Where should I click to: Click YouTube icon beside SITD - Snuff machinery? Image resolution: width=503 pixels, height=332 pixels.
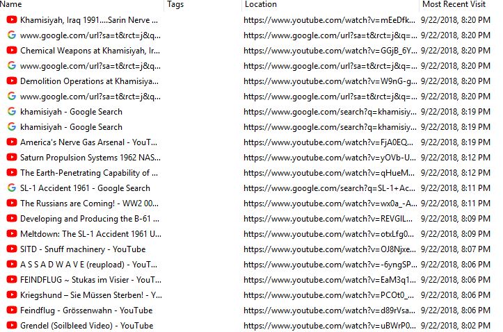coord(12,249)
